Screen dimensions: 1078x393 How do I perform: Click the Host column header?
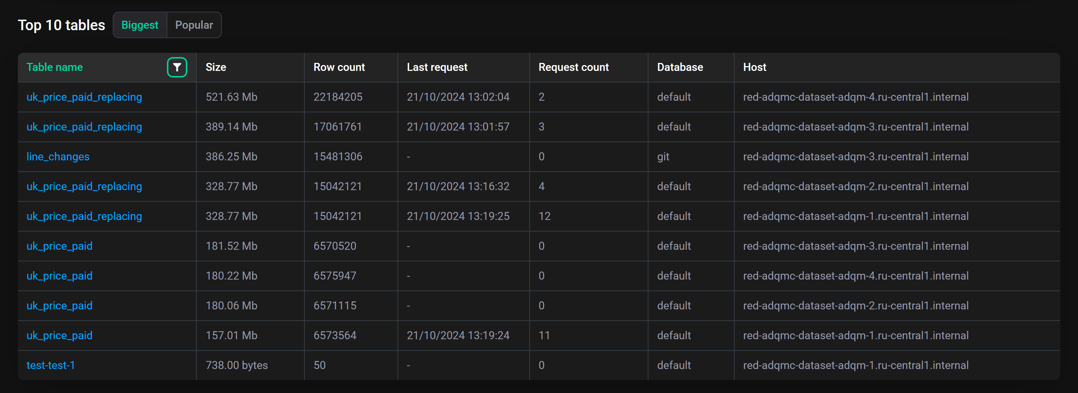click(755, 67)
